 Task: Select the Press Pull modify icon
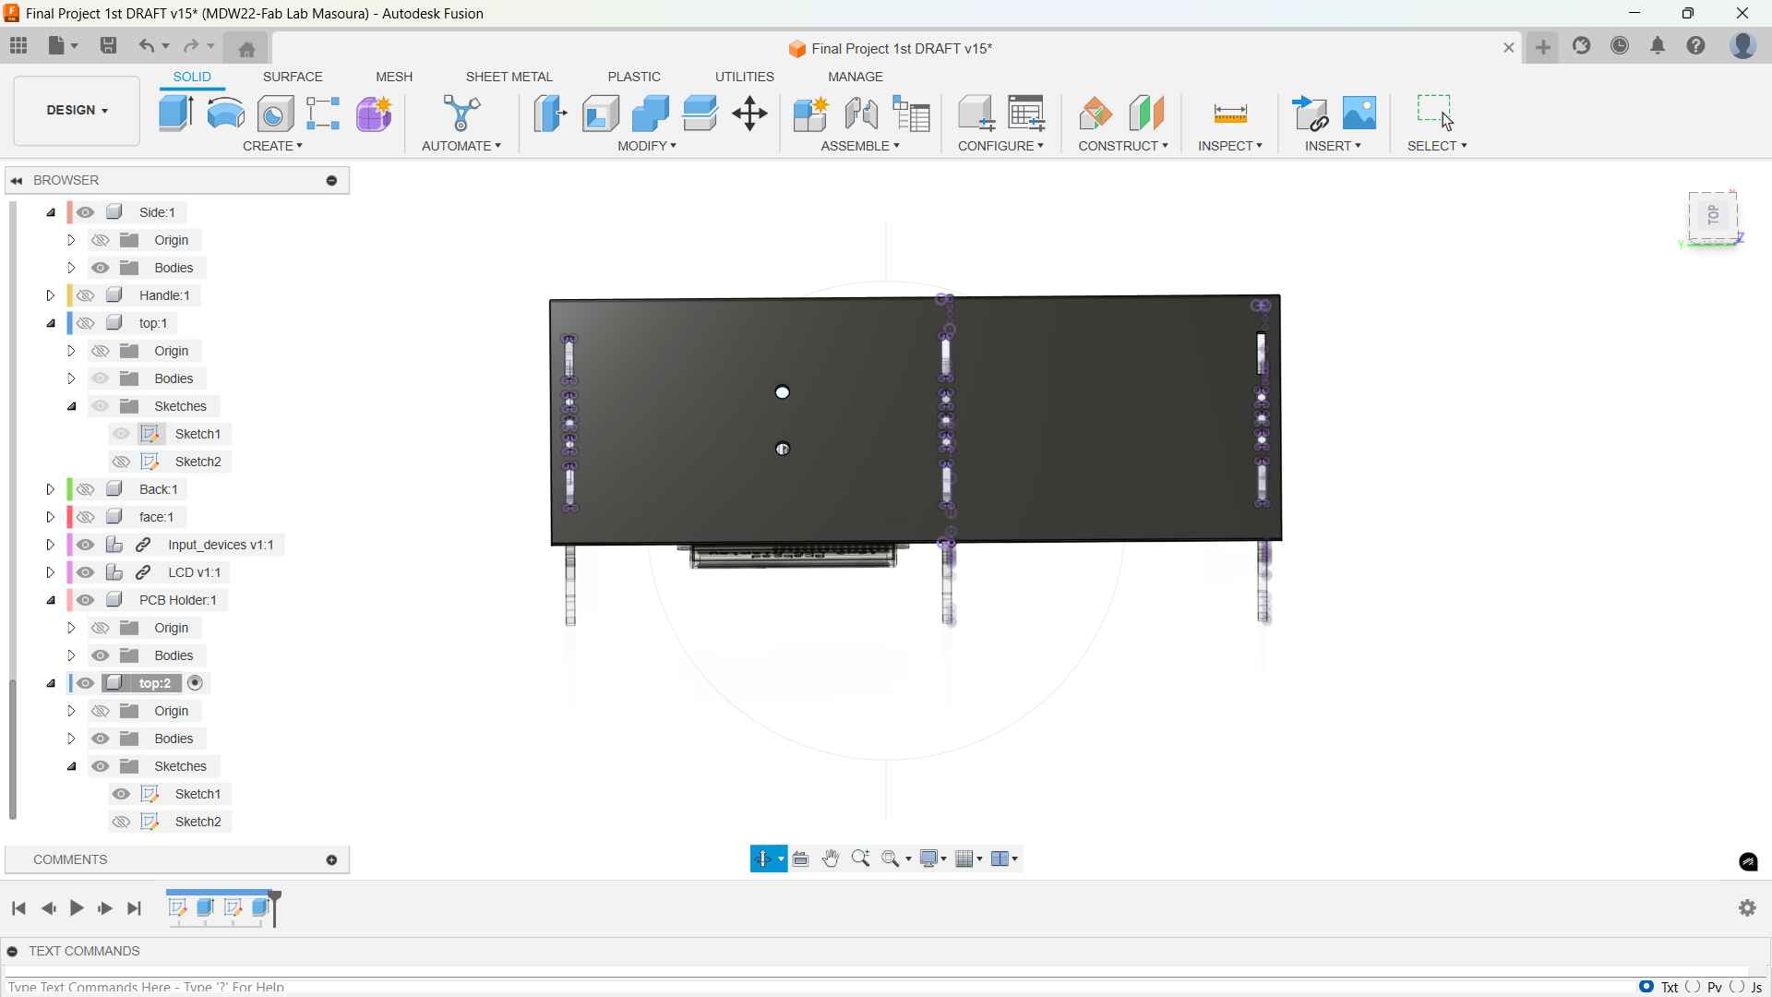tap(551, 114)
